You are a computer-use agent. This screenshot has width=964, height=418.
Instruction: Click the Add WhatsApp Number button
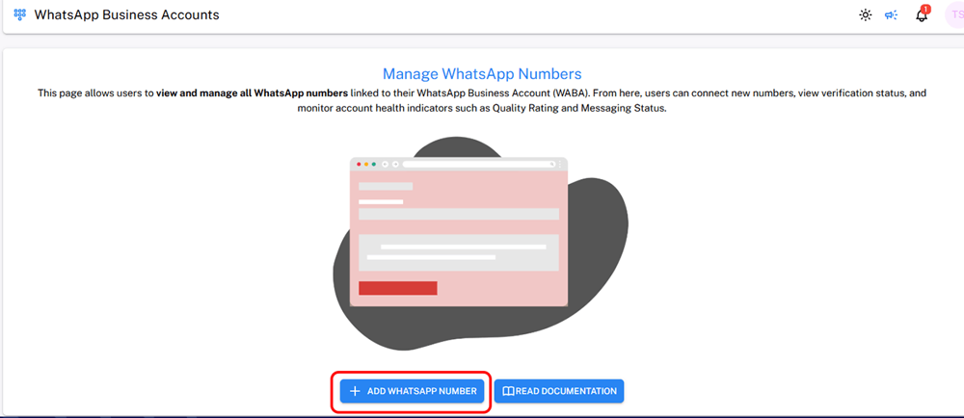(x=412, y=391)
